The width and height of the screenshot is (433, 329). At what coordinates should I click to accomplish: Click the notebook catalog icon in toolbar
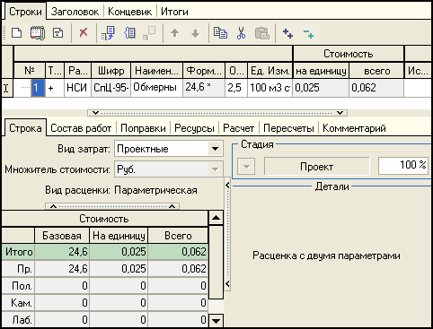(x=38, y=33)
